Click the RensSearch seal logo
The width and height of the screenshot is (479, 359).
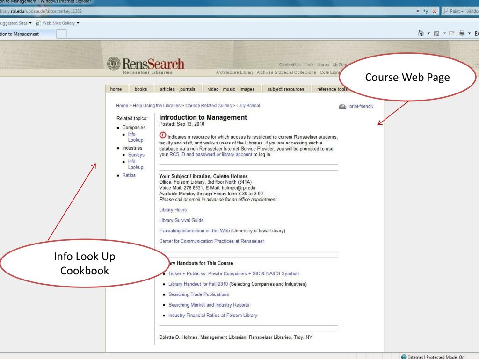click(114, 64)
